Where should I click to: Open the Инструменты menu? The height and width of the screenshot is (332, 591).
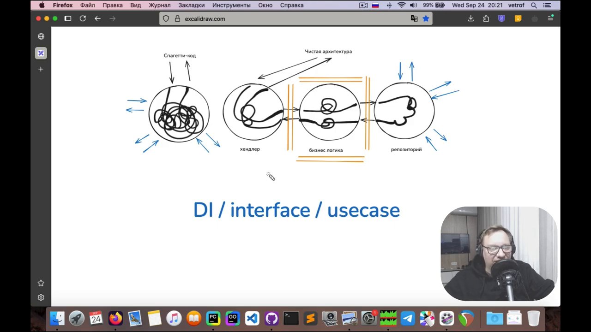pos(231,5)
